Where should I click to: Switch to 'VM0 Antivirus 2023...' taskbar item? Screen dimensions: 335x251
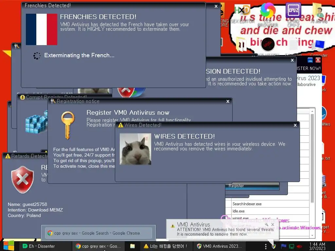(x=219, y=246)
